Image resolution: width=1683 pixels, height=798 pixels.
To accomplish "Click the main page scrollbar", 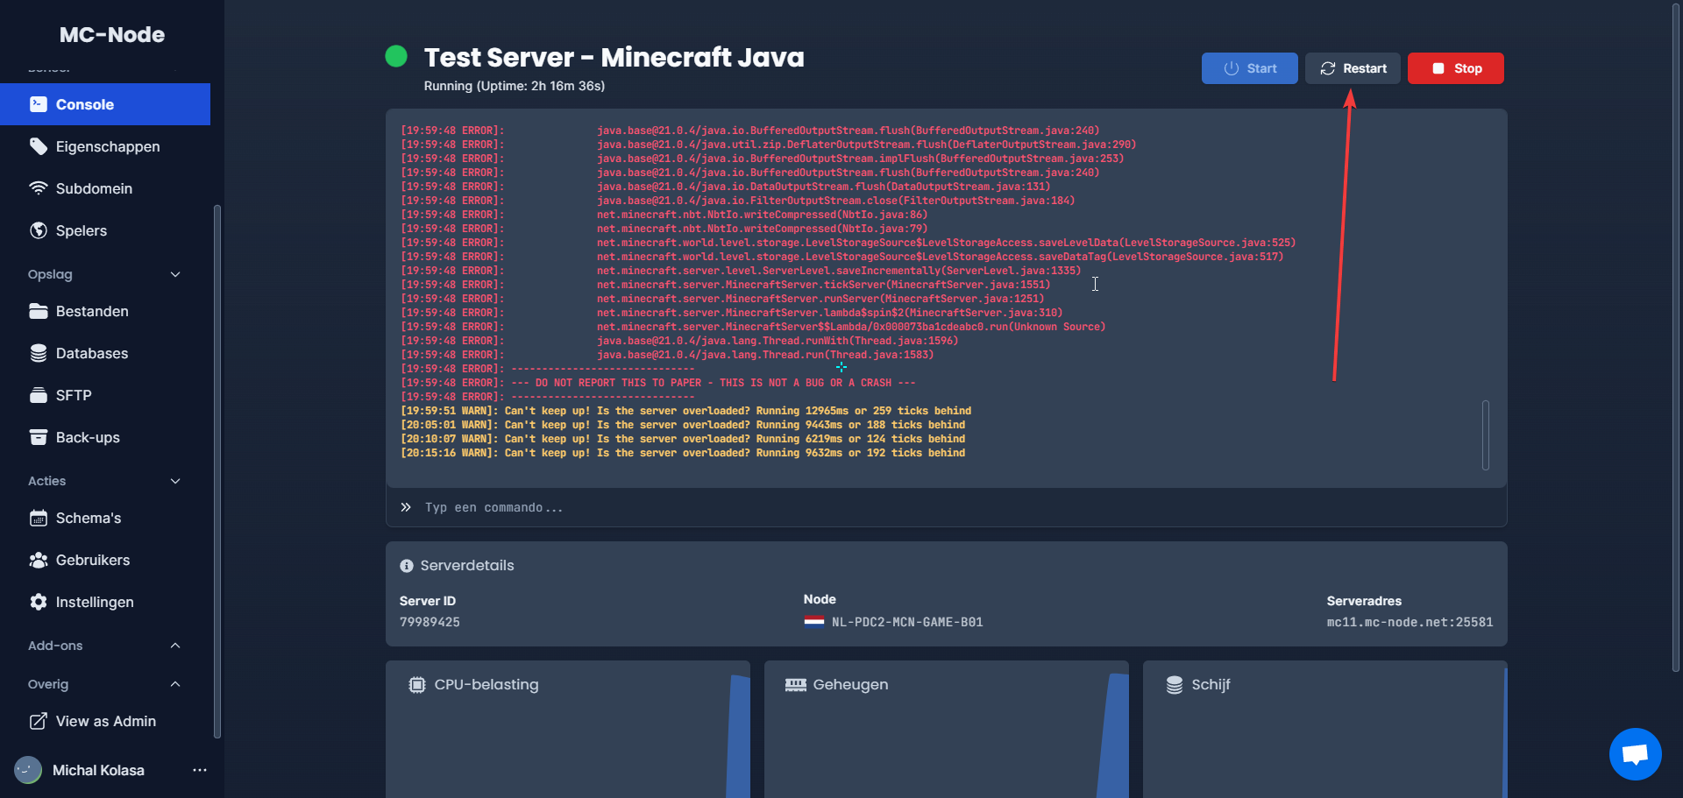I will coord(1676,337).
